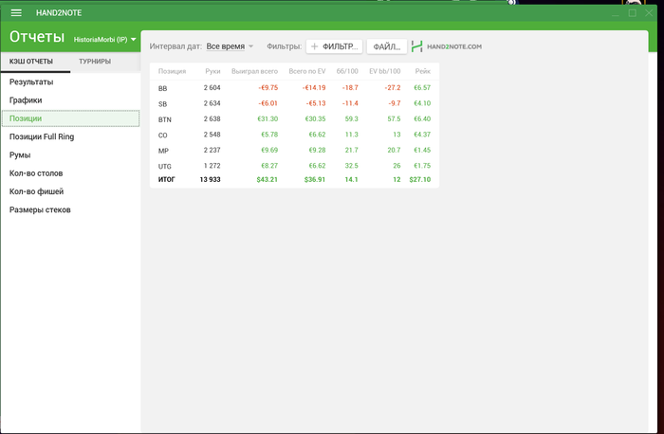
Task: Sort by the Позиция column header
Action: coord(172,71)
